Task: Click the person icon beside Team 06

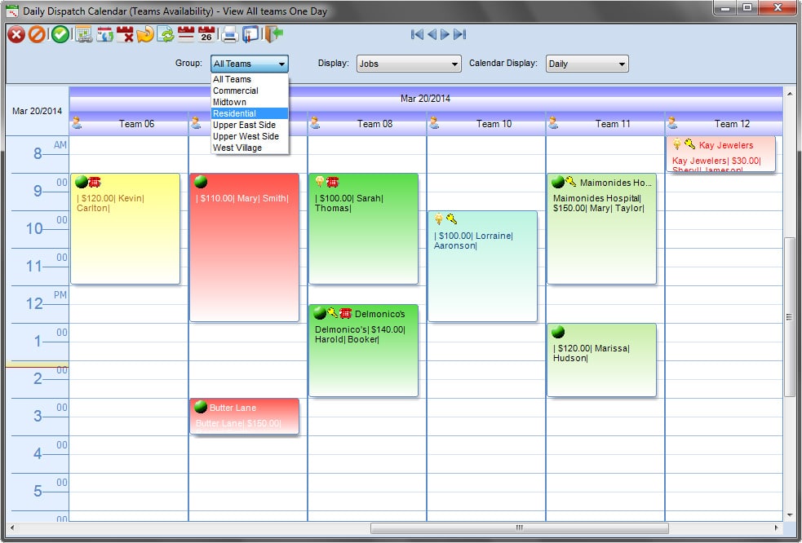Action: coord(77,123)
